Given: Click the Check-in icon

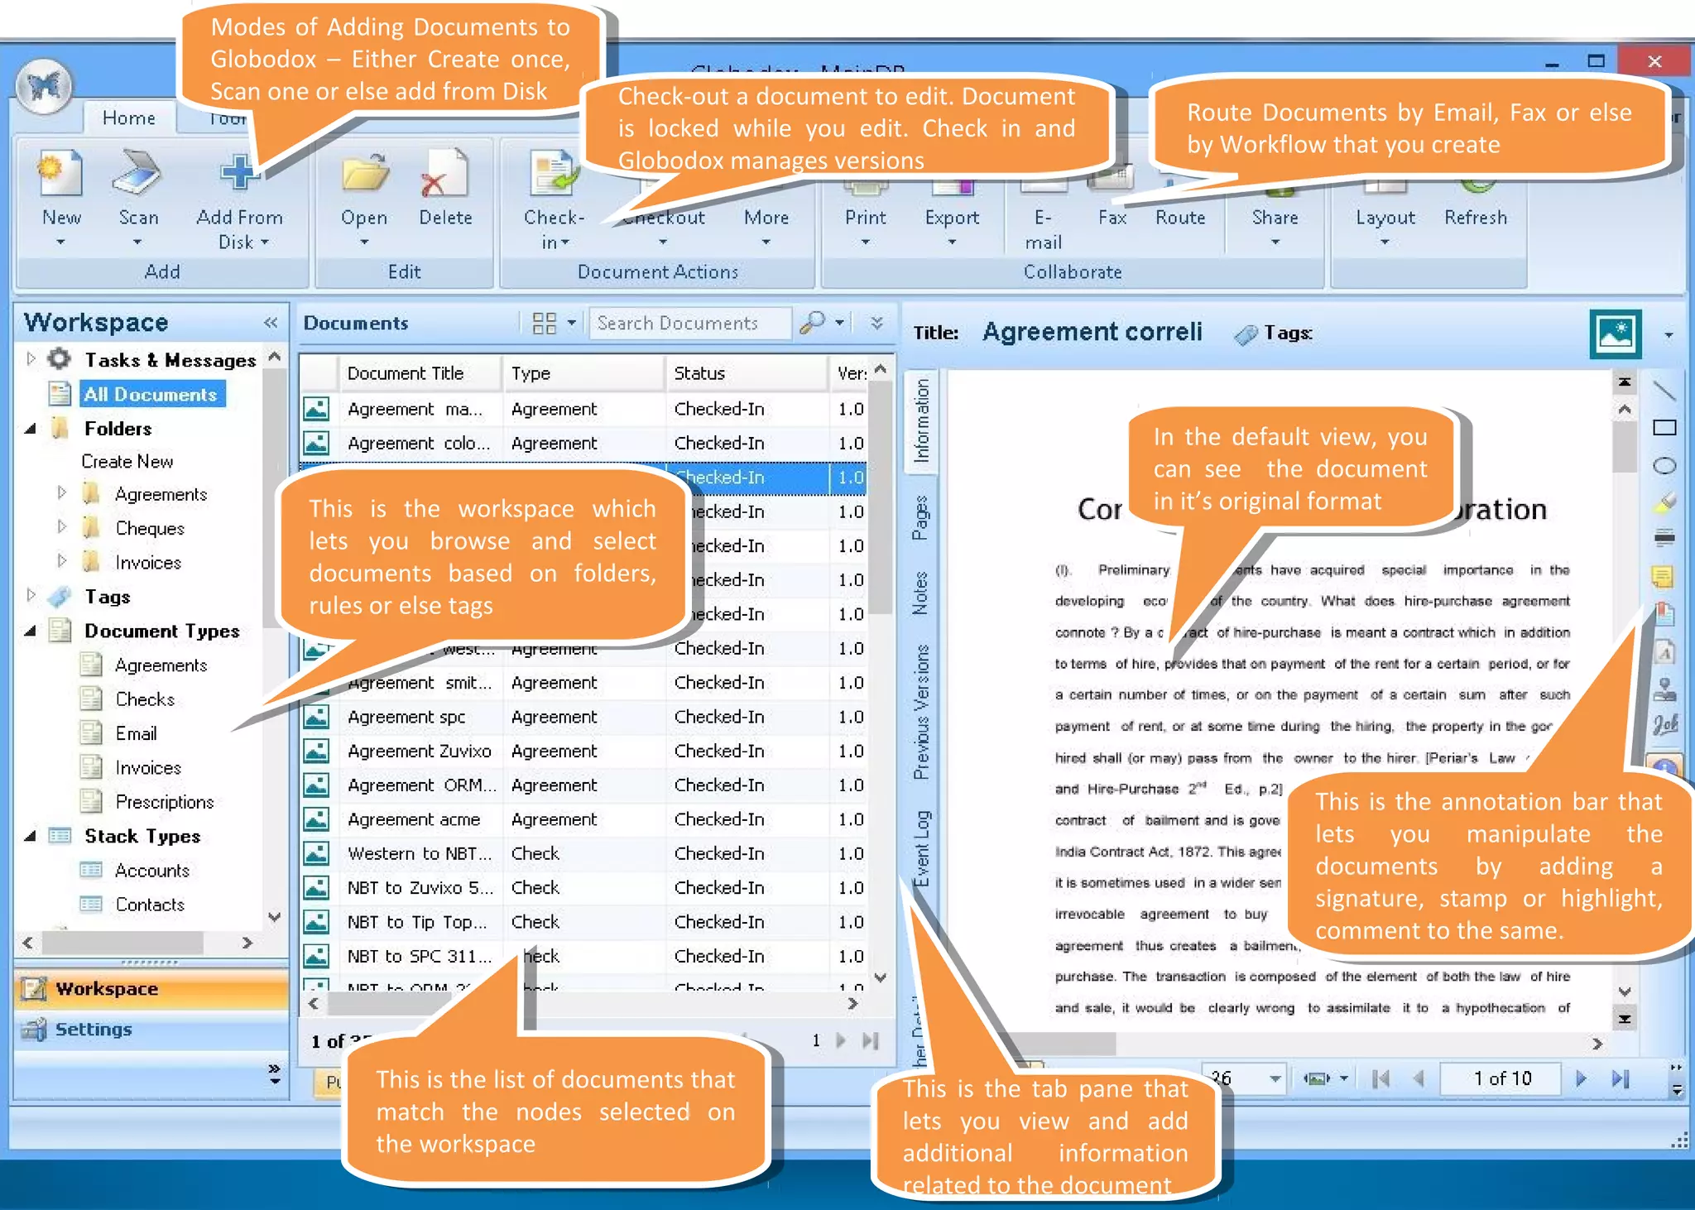Looking at the screenshot, I should click(553, 175).
